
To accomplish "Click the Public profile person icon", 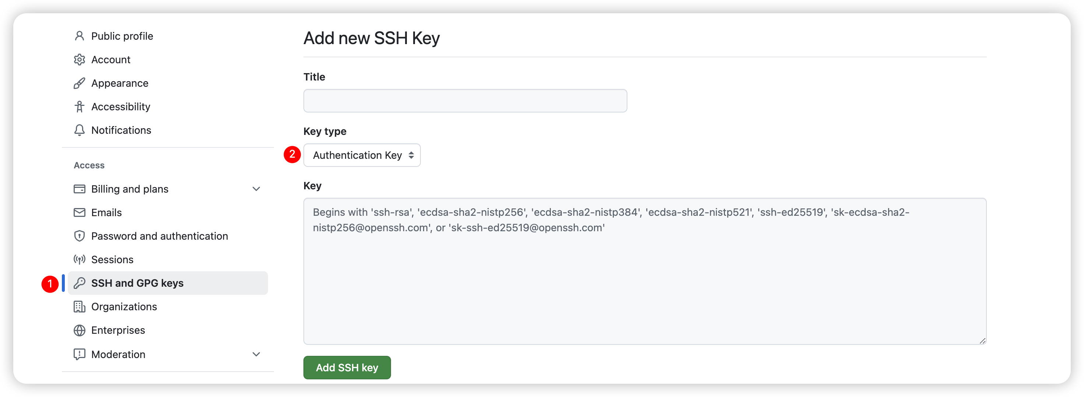I will 80,36.
